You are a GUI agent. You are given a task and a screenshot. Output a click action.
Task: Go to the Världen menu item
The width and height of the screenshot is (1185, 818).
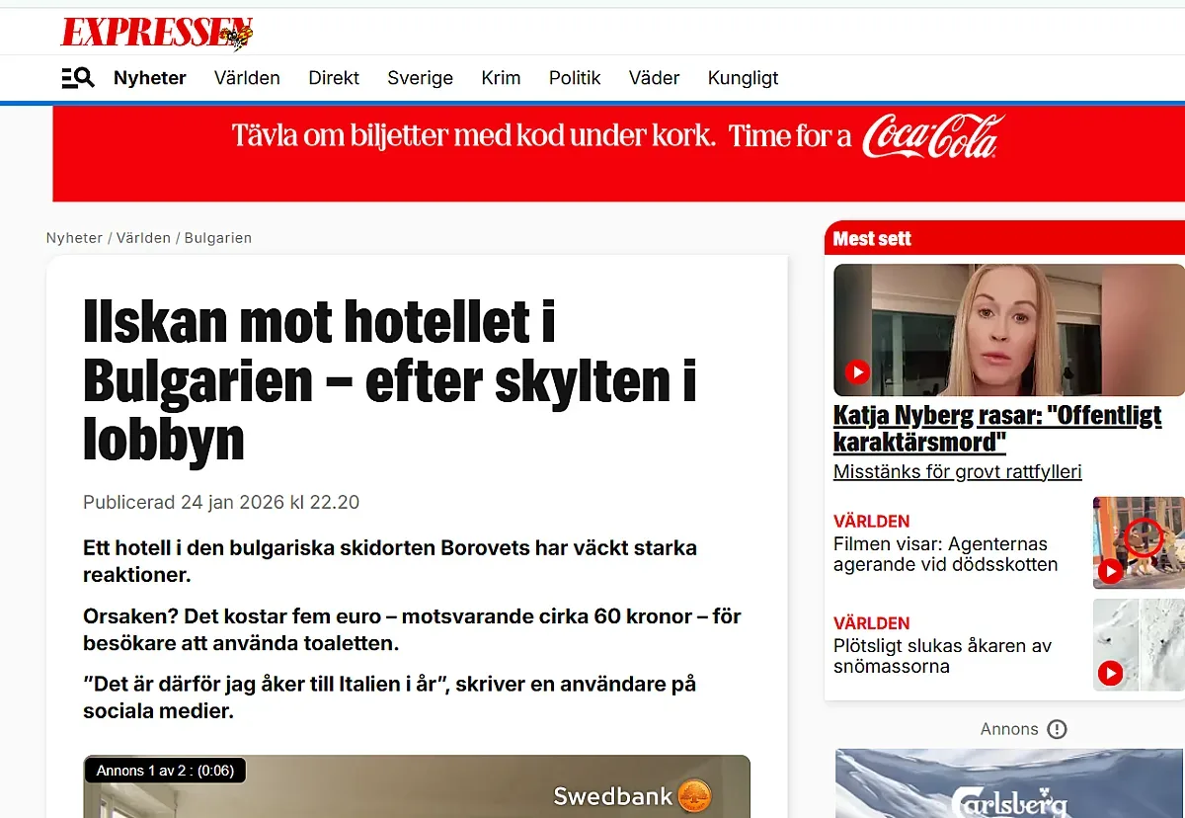(x=247, y=78)
